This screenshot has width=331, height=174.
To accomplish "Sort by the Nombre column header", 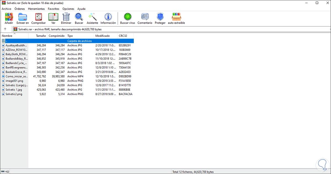I will click(14, 36).
